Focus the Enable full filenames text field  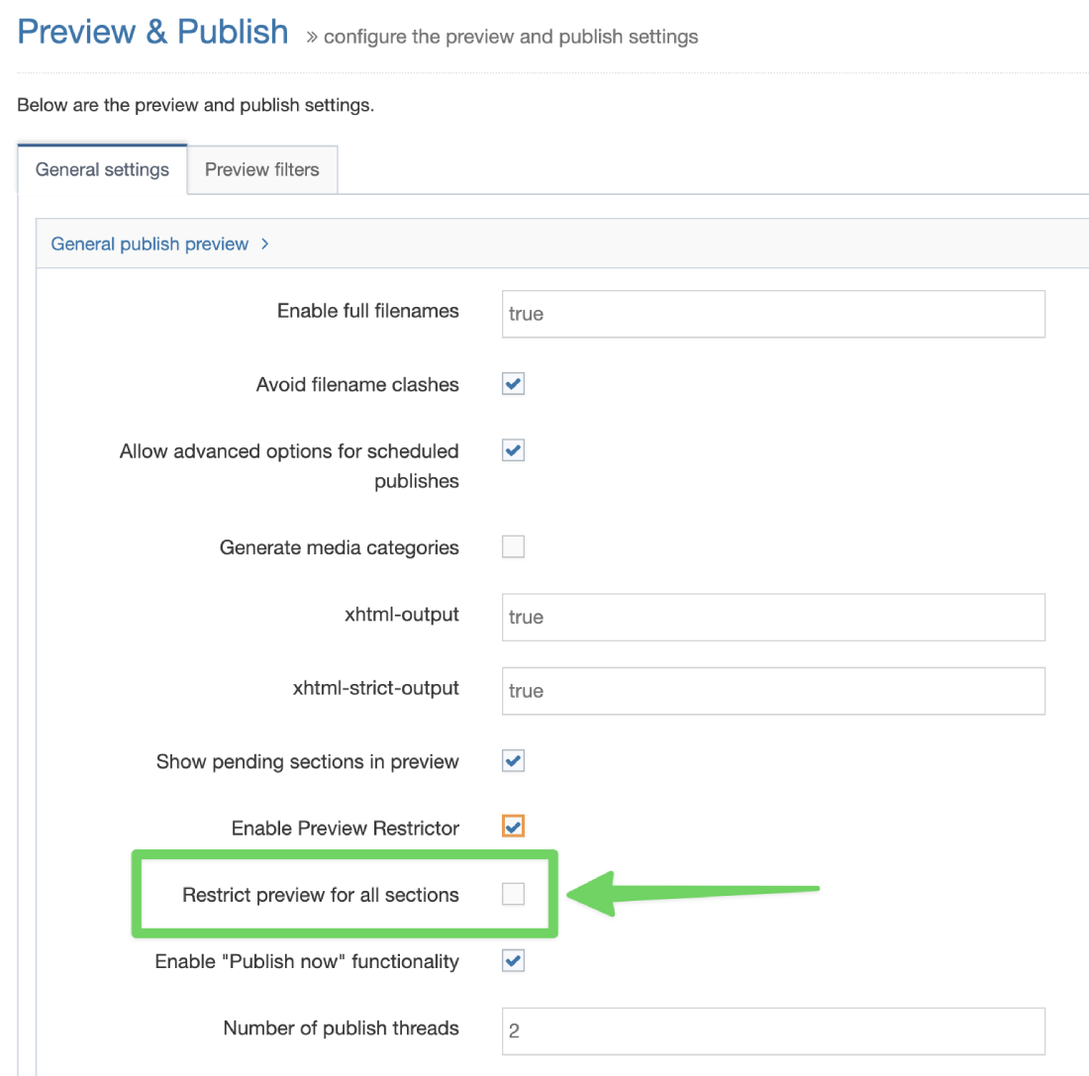tap(772, 314)
